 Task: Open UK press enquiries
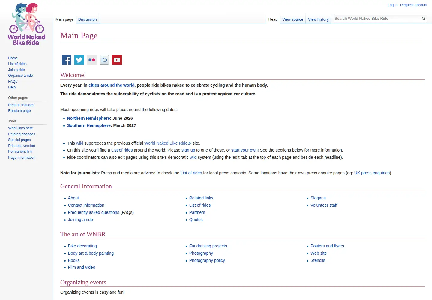(x=372, y=173)
